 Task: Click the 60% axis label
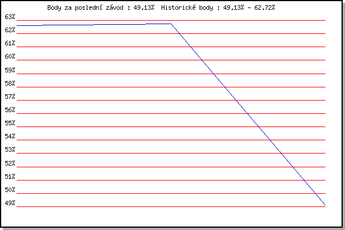tap(10, 56)
